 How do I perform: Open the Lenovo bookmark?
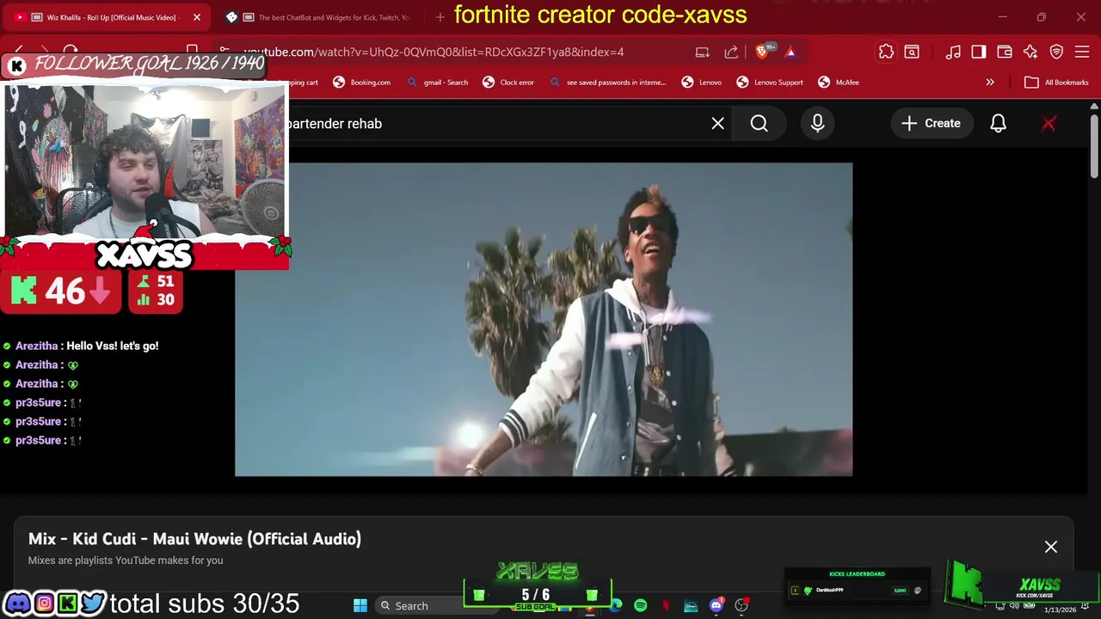(x=702, y=83)
